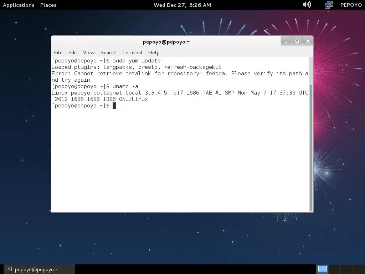Click 'Loaded plugins: langpacks' output line

[x=137, y=67]
